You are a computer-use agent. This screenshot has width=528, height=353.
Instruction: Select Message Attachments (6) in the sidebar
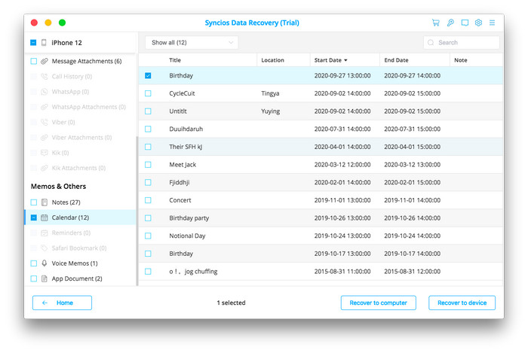pos(81,61)
